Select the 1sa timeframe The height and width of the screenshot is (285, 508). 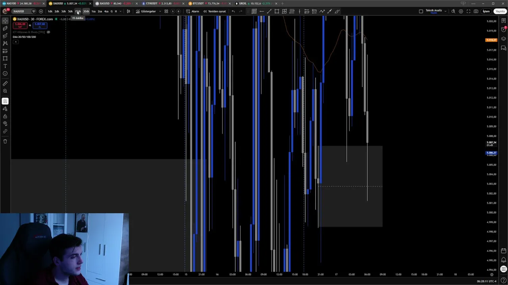pyautogui.click(x=94, y=11)
